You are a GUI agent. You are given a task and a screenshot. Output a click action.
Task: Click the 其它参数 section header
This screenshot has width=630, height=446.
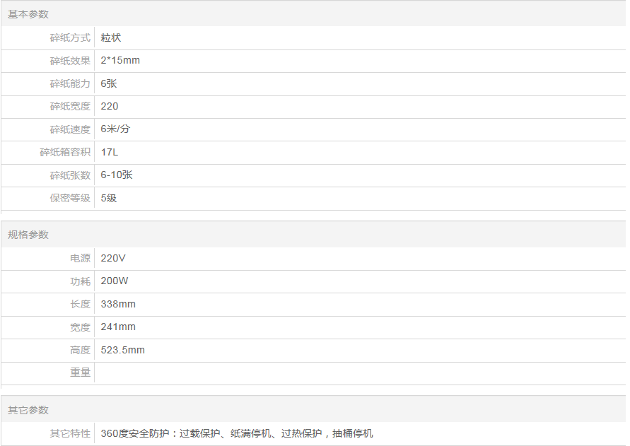[x=28, y=410]
